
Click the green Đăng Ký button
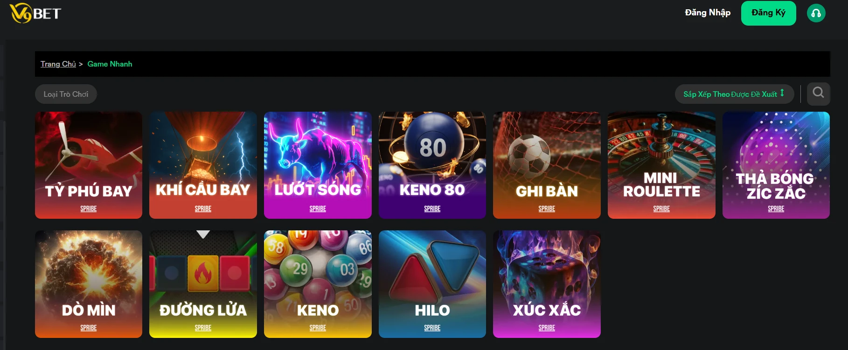point(768,13)
